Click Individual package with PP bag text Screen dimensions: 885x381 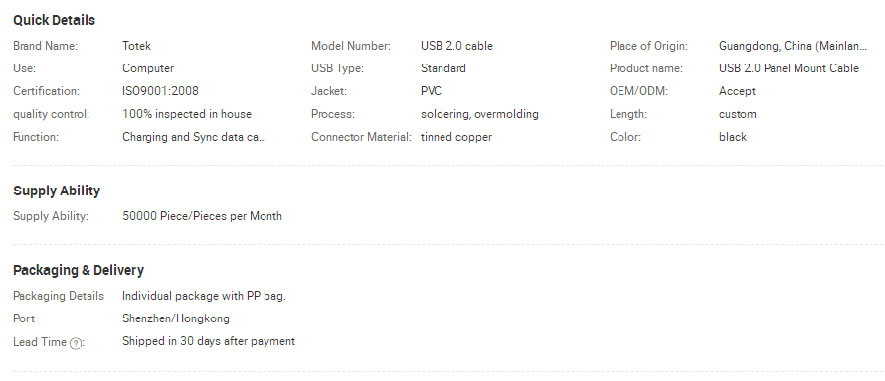(x=204, y=296)
